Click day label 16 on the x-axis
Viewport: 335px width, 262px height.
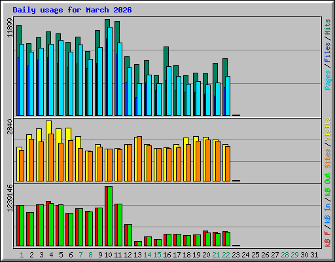pos(167,255)
